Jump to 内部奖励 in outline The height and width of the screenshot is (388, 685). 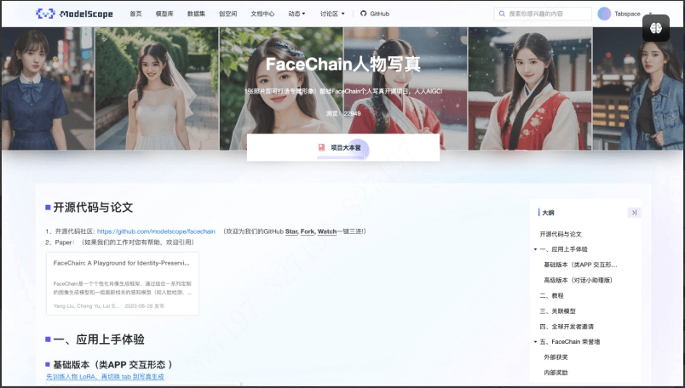[x=555, y=373]
